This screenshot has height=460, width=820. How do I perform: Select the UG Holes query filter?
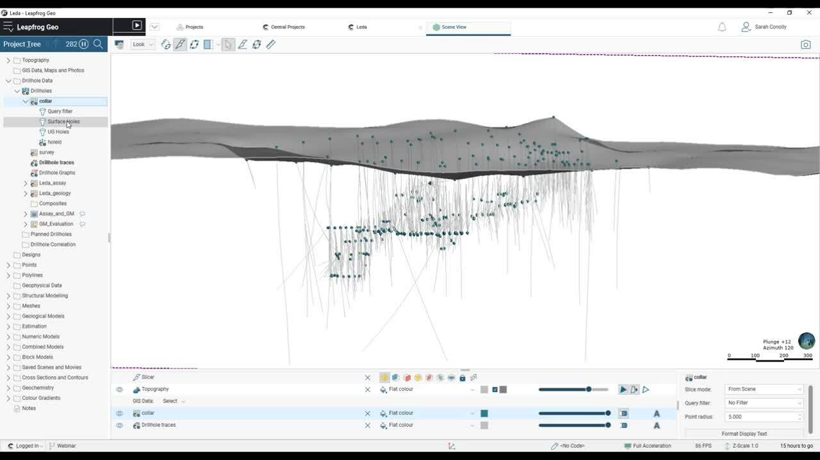58,132
